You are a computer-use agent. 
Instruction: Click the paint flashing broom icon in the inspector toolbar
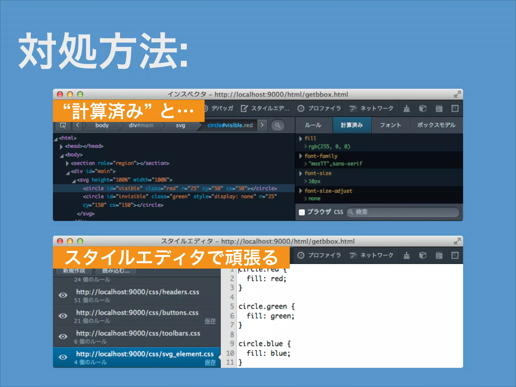(406, 109)
